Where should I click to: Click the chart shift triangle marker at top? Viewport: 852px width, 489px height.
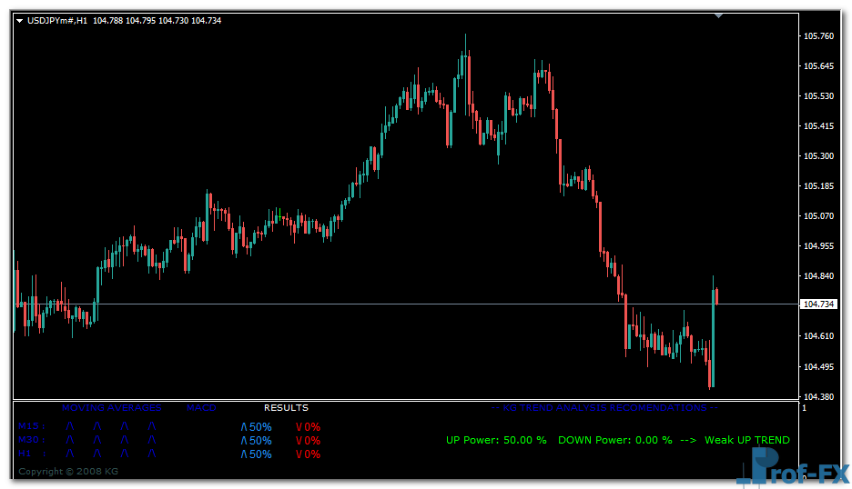tap(719, 15)
